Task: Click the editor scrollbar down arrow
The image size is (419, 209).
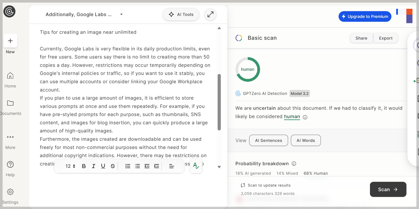Action: coord(219,167)
